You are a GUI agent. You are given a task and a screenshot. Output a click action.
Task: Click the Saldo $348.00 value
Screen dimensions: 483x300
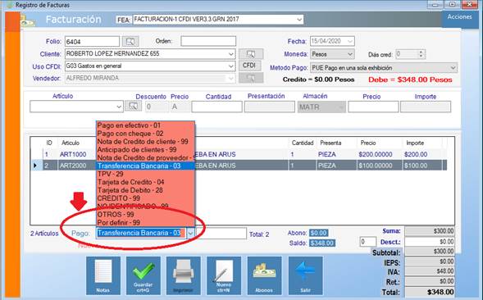tap(322, 243)
